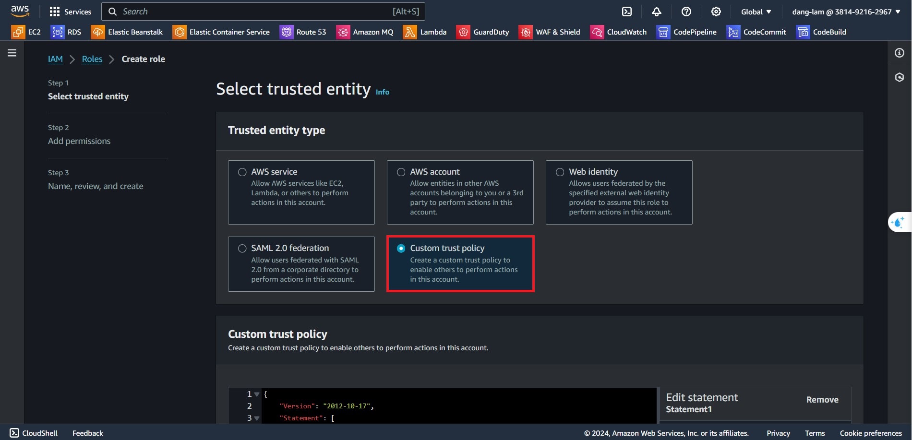Open the notifications bell
Viewport: 912px width, 440px height.
click(657, 12)
